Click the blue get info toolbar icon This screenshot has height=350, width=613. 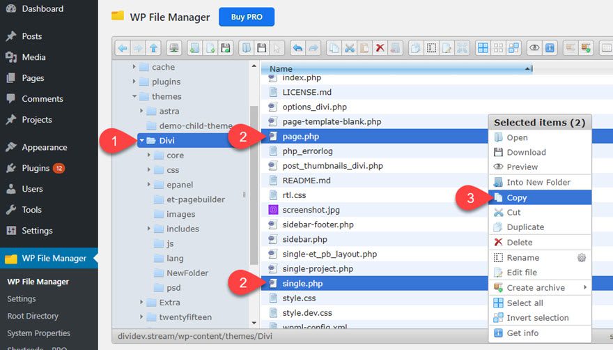coord(550,48)
